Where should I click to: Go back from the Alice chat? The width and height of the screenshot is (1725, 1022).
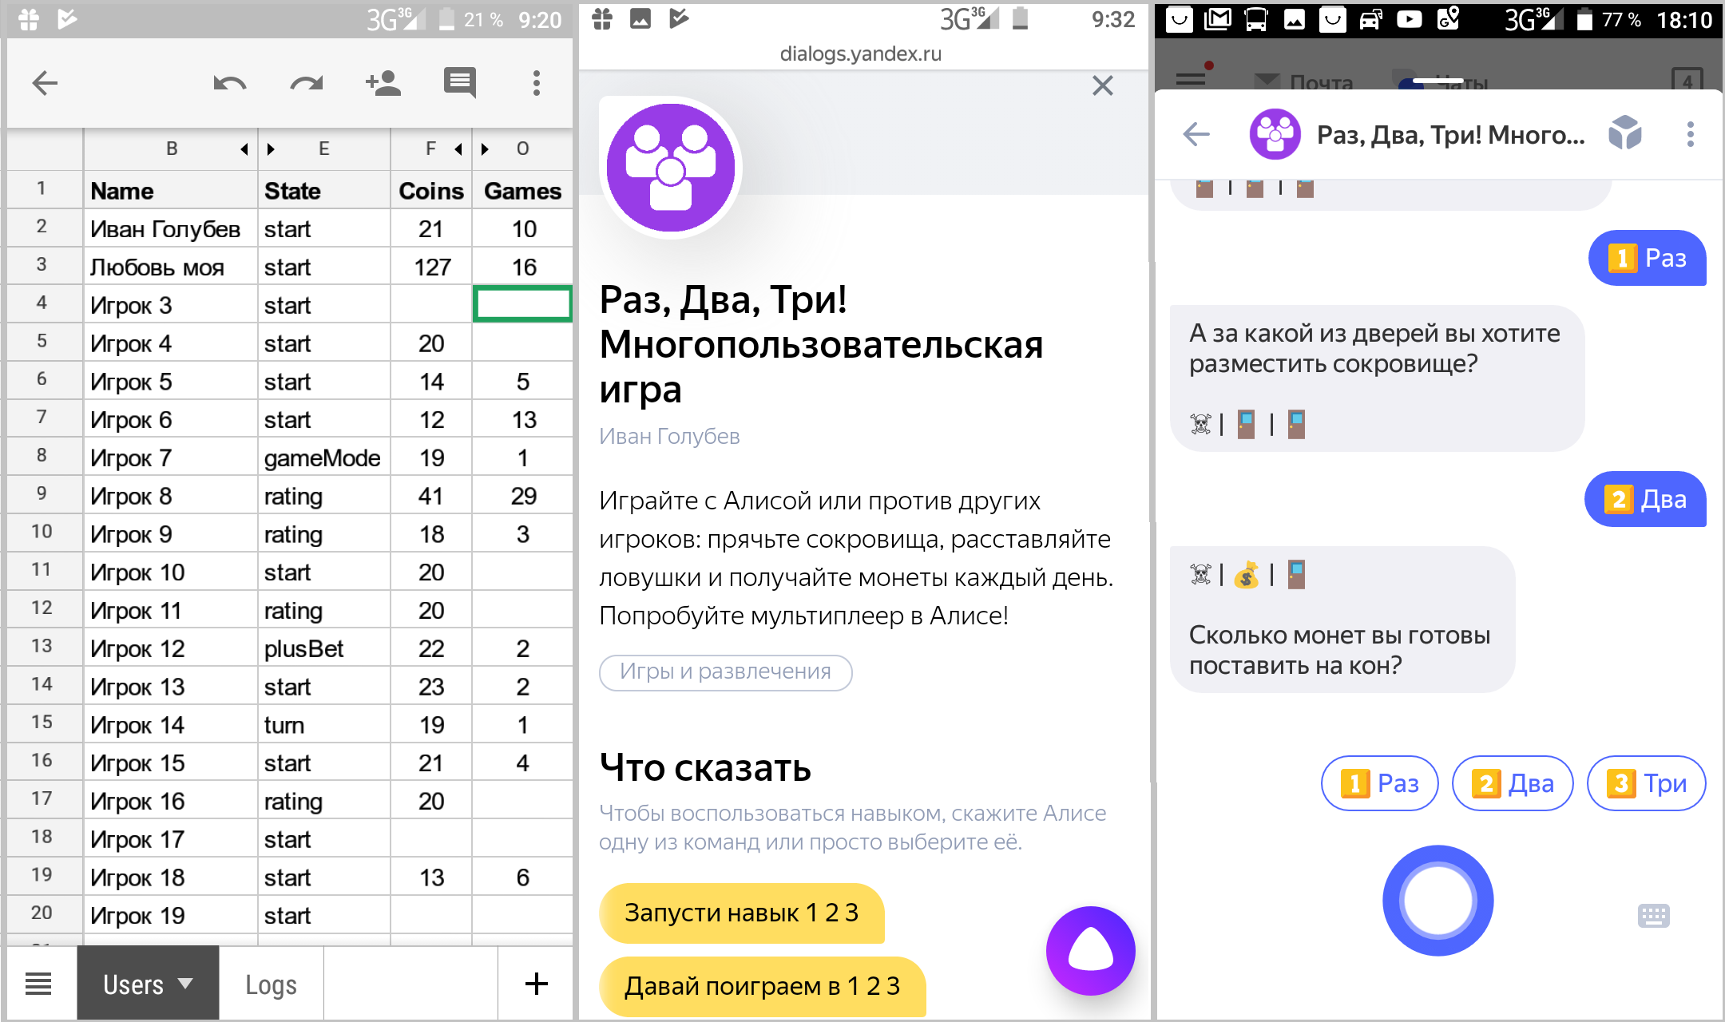point(1196,134)
